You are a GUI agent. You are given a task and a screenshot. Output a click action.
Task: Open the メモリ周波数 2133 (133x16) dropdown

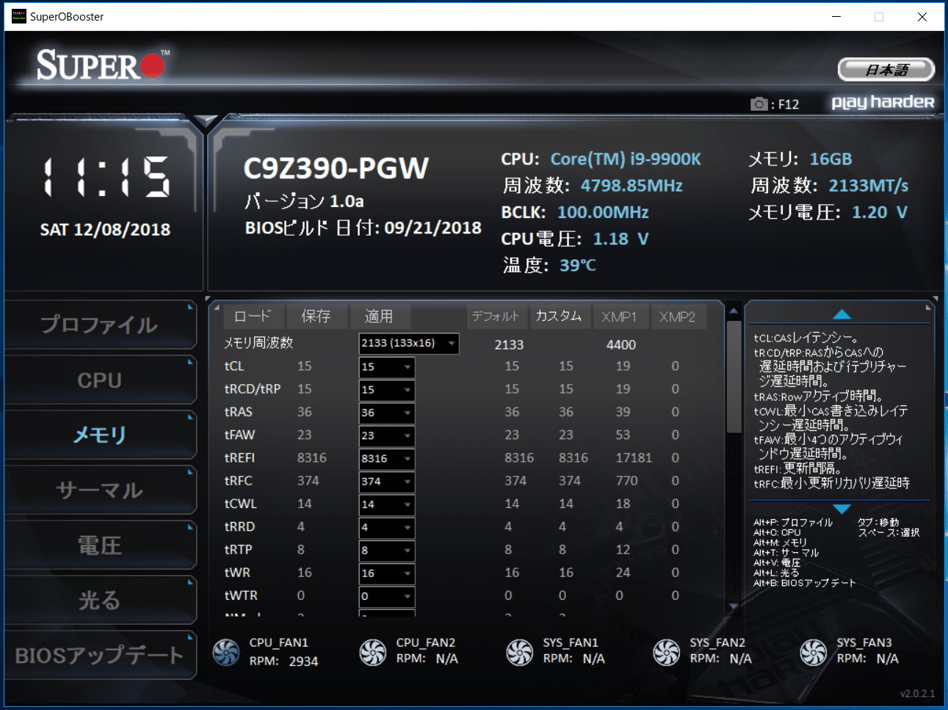coord(409,343)
